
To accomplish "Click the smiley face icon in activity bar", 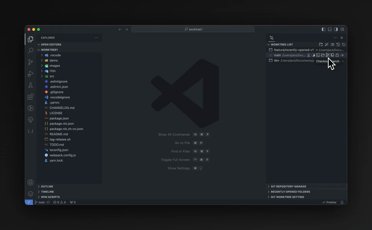I will point(30,194).
